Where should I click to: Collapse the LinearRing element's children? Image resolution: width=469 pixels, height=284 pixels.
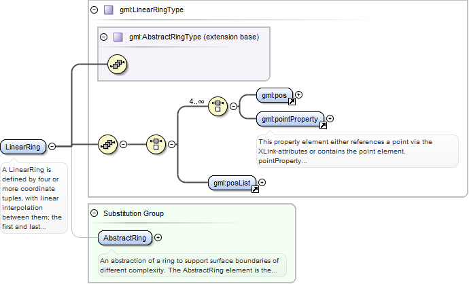[52, 146]
